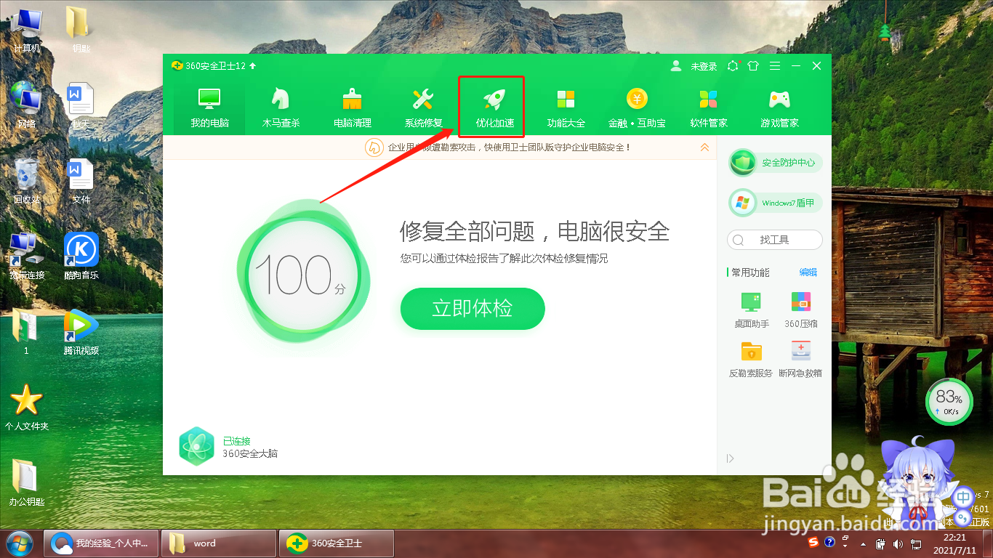The height and width of the screenshot is (558, 993).
Task: Click the 83% memory accelerator ball
Action: pos(949,402)
